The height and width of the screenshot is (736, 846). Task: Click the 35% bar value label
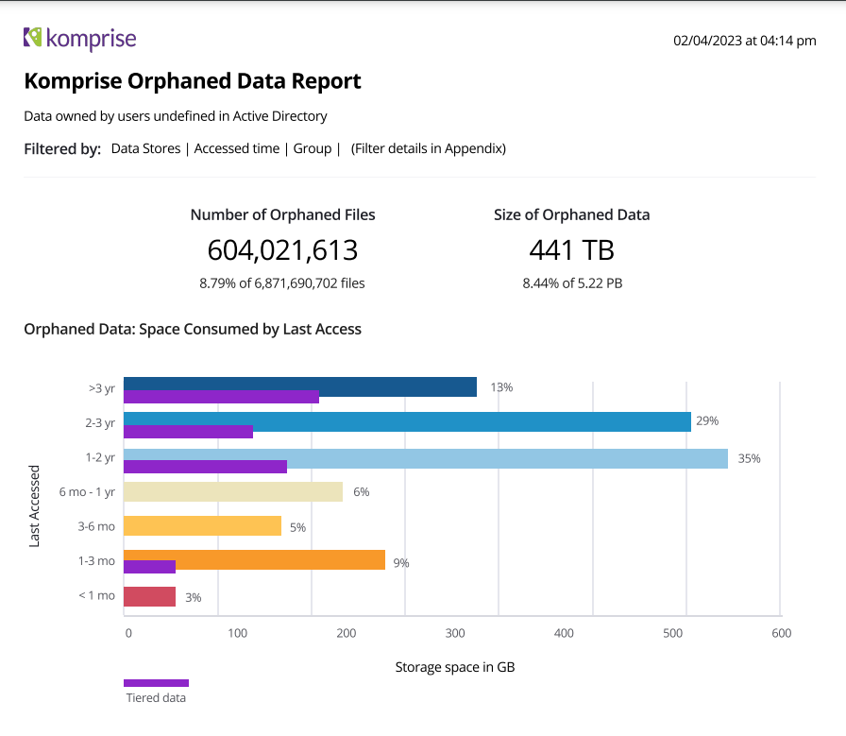click(x=749, y=458)
